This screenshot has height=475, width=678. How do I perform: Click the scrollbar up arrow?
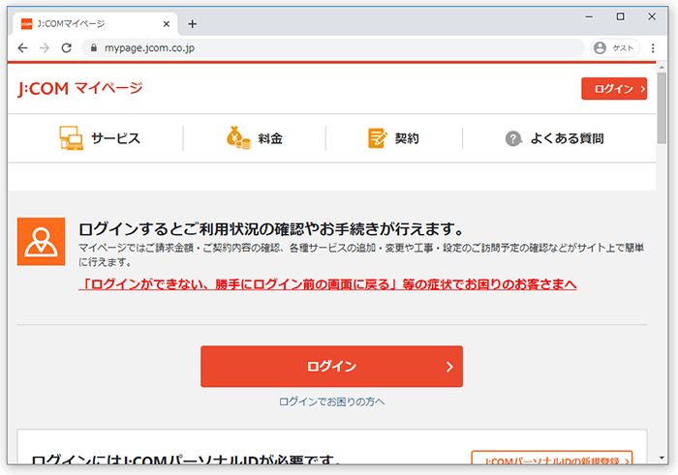point(662,68)
